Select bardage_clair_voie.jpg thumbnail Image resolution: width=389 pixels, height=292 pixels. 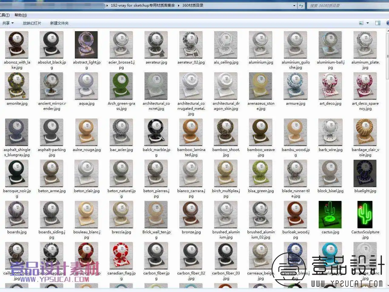365,132
